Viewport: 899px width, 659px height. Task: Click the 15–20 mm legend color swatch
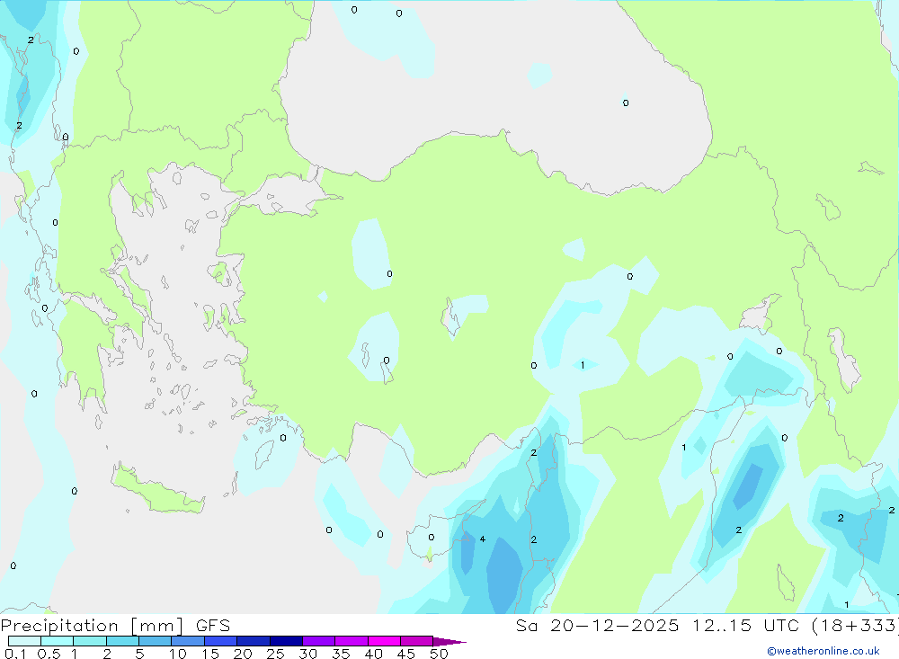pos(220,641)
